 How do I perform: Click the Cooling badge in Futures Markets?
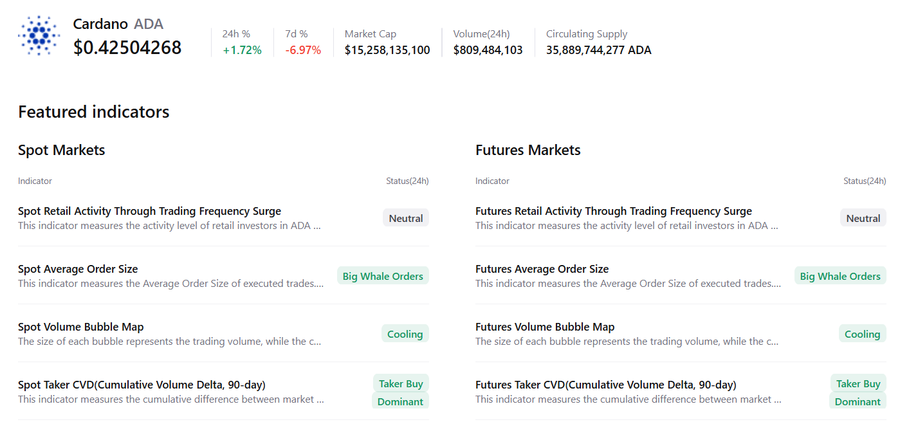tap(862, 334)
